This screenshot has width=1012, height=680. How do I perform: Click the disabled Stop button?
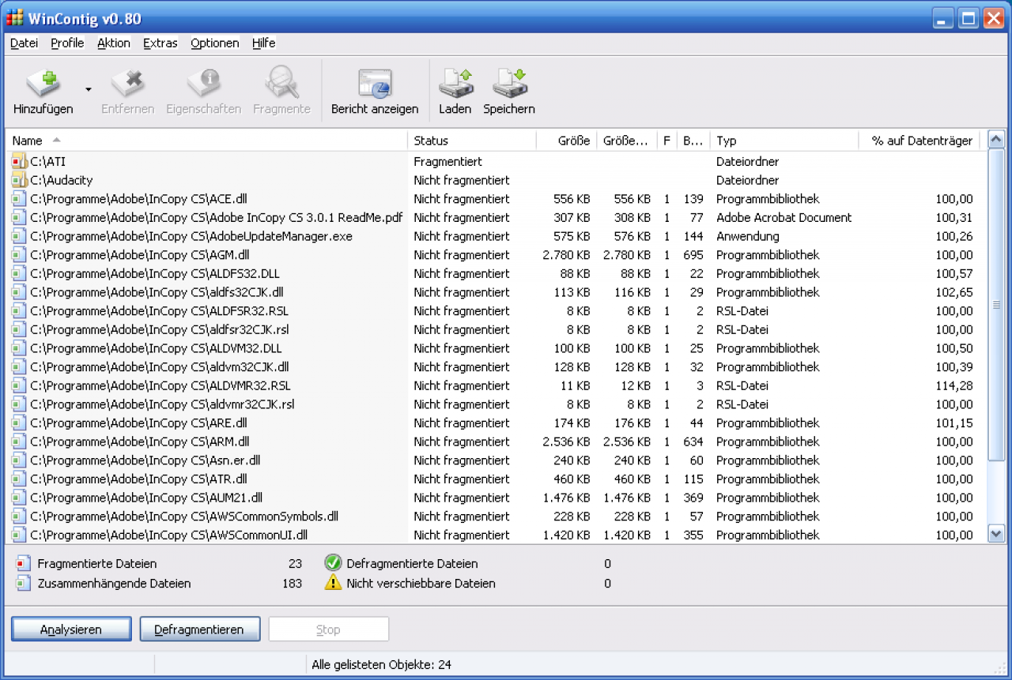click(328, 629)
